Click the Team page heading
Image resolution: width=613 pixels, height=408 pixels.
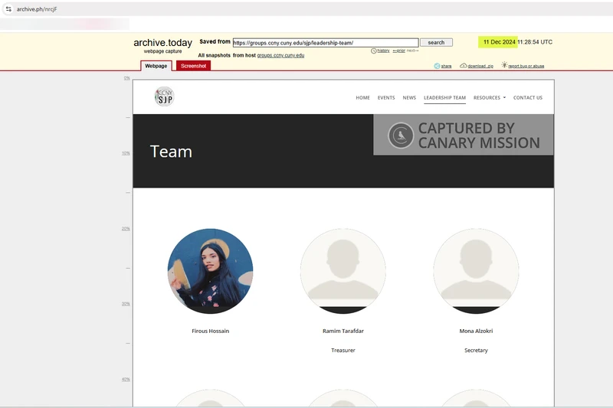[x=171, y=152]
